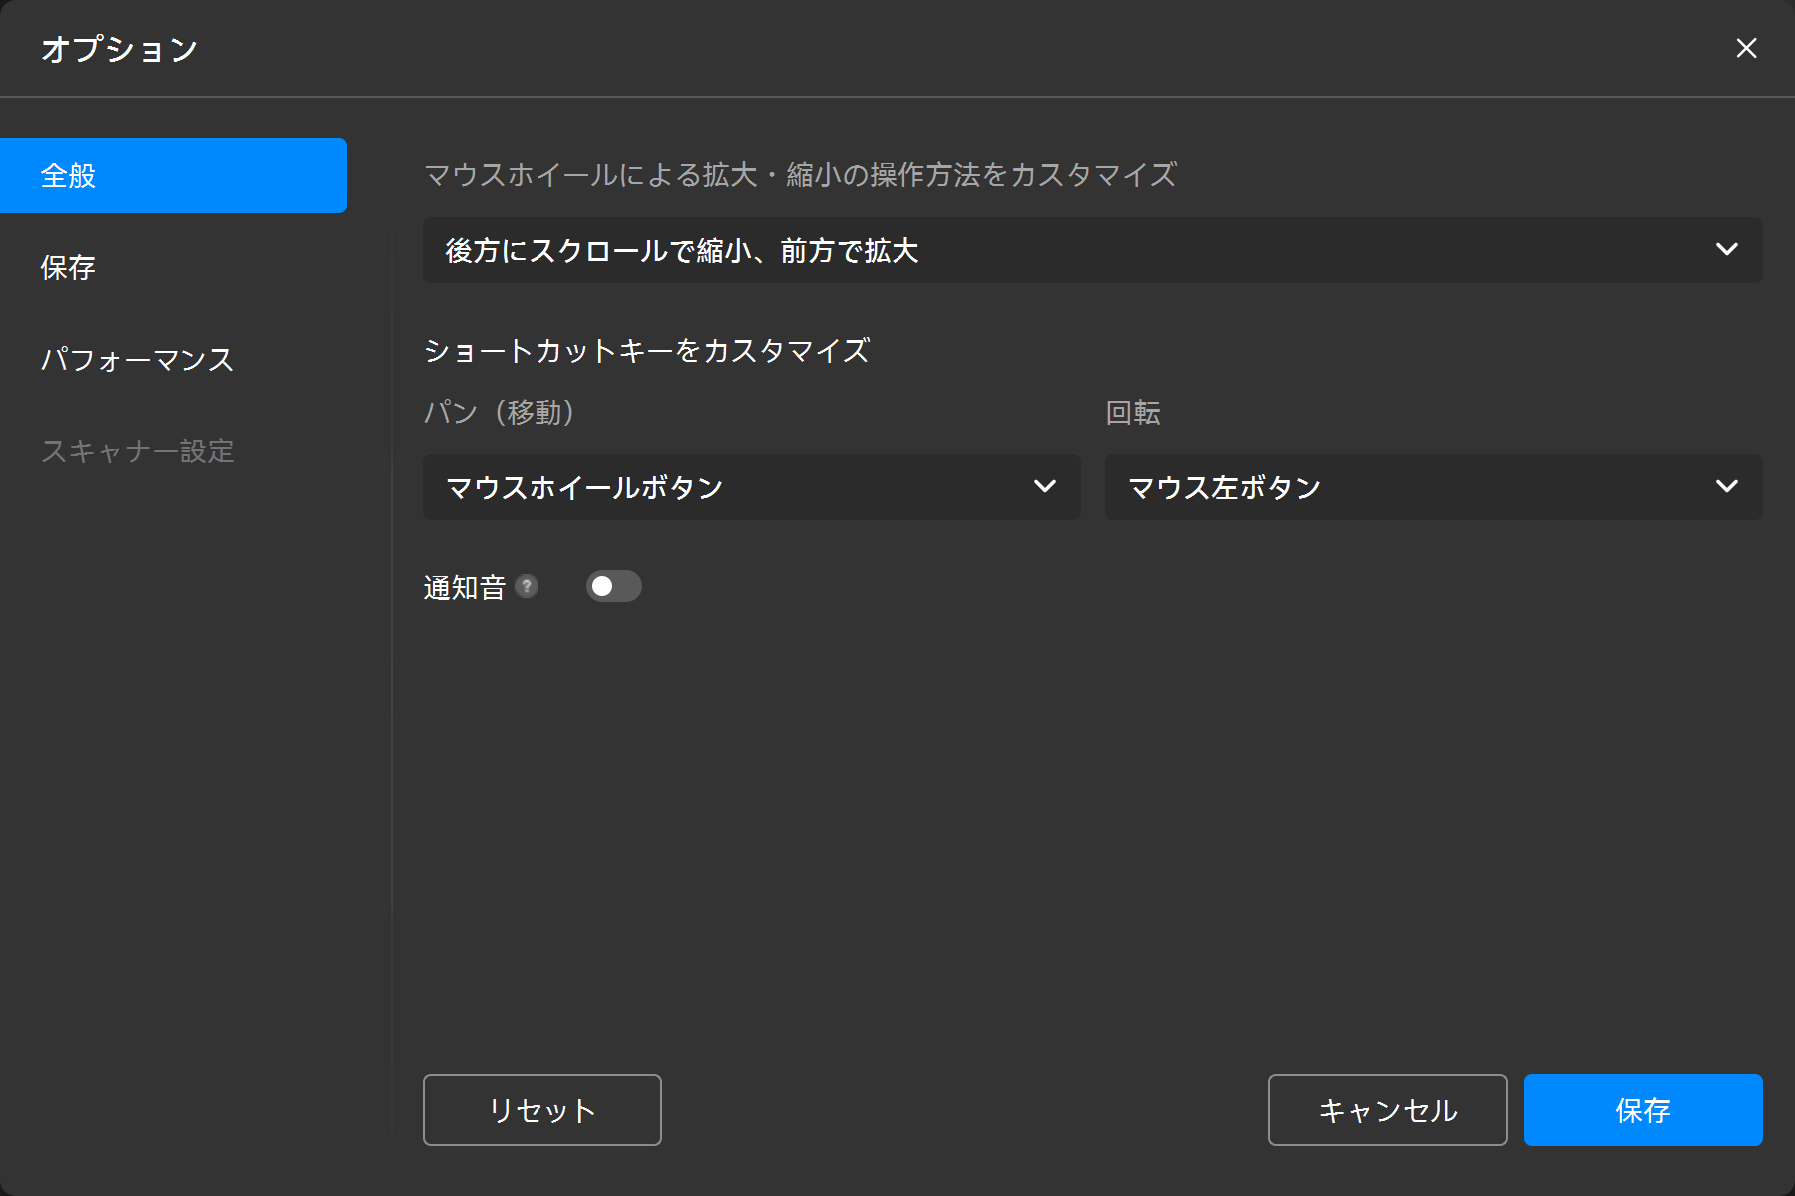The image size is (1795, 1196).
Task: Select the 全般 tab in the sidebar
Action: click(x=174, y=175)
